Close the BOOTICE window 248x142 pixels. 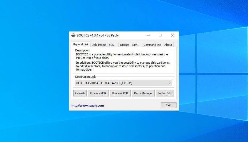(x=172, y=35)
